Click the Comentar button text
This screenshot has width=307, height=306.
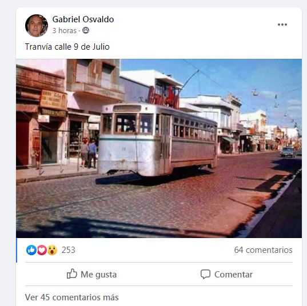[x=233, y=275]
